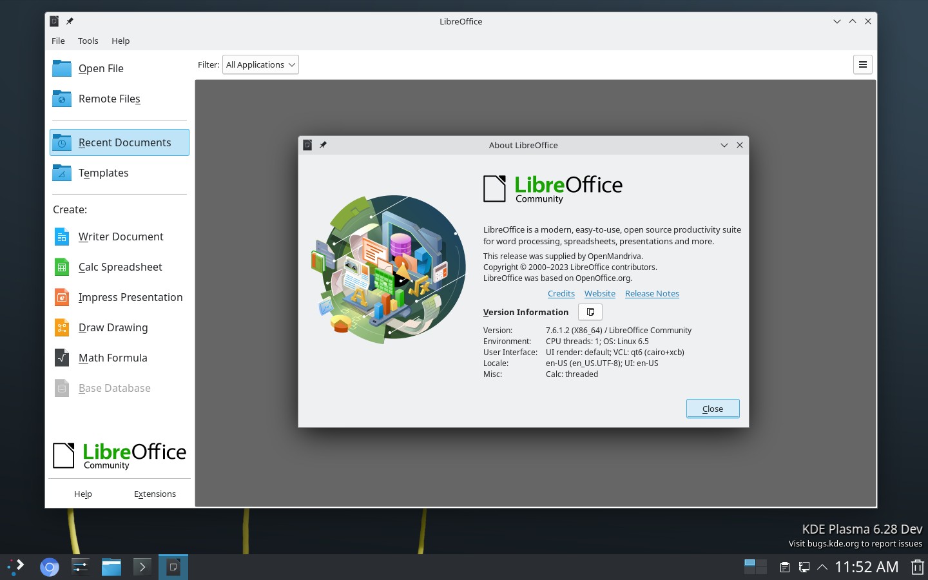Click the Remote Files folder icon
Screen dimensions: 928x580
(62, 99)
